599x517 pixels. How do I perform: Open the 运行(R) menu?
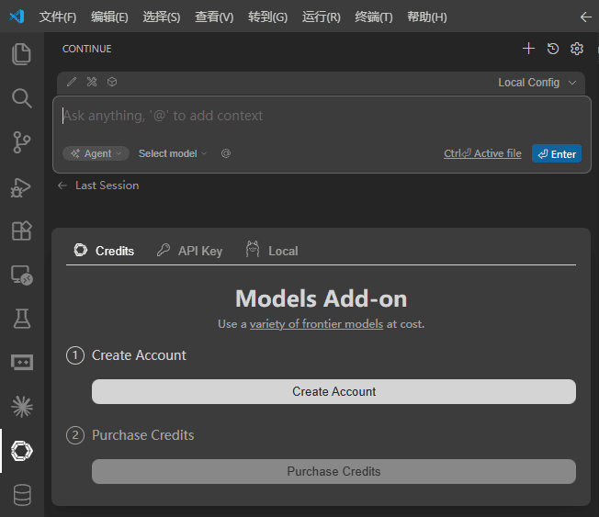pyautogui.click(x=322, y=17)
